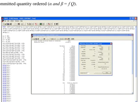The image size is (138, 102).
Task: Click the model line 'Q <= 140;'
Action: coord(6,38)
